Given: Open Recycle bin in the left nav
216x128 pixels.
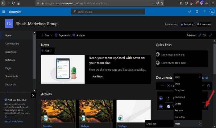Looking at the screenshot, I should click(10, 85).
